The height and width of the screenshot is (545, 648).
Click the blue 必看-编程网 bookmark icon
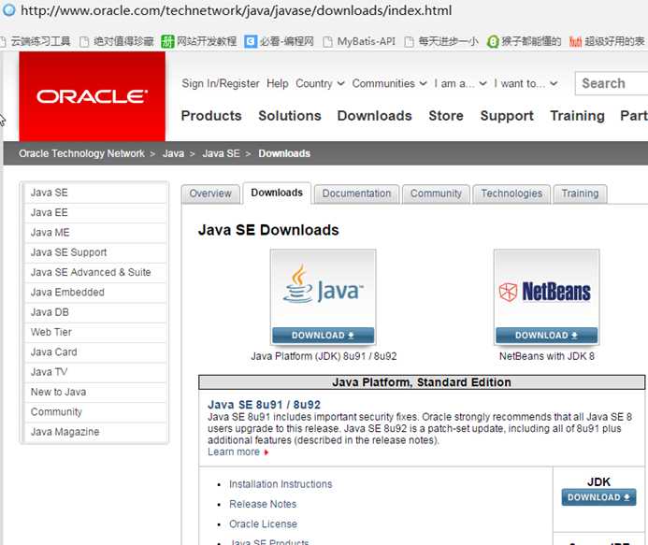tap(251, 41)
